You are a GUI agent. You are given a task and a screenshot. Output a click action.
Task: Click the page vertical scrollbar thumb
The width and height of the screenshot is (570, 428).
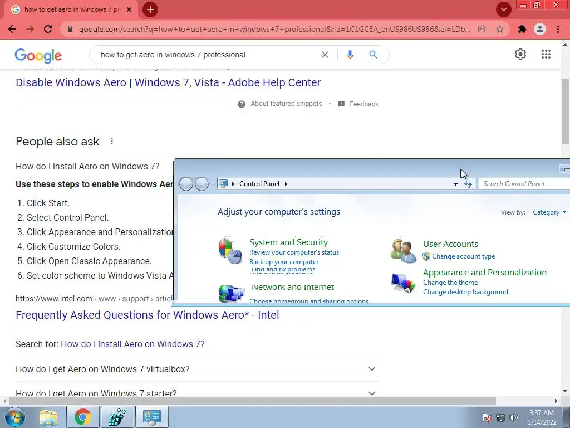(x=565, y=111)
